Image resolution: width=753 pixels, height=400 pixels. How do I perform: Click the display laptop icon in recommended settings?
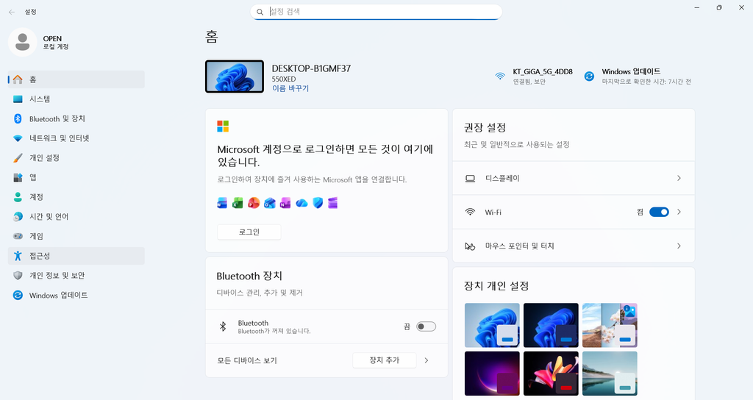pos(470,179)
